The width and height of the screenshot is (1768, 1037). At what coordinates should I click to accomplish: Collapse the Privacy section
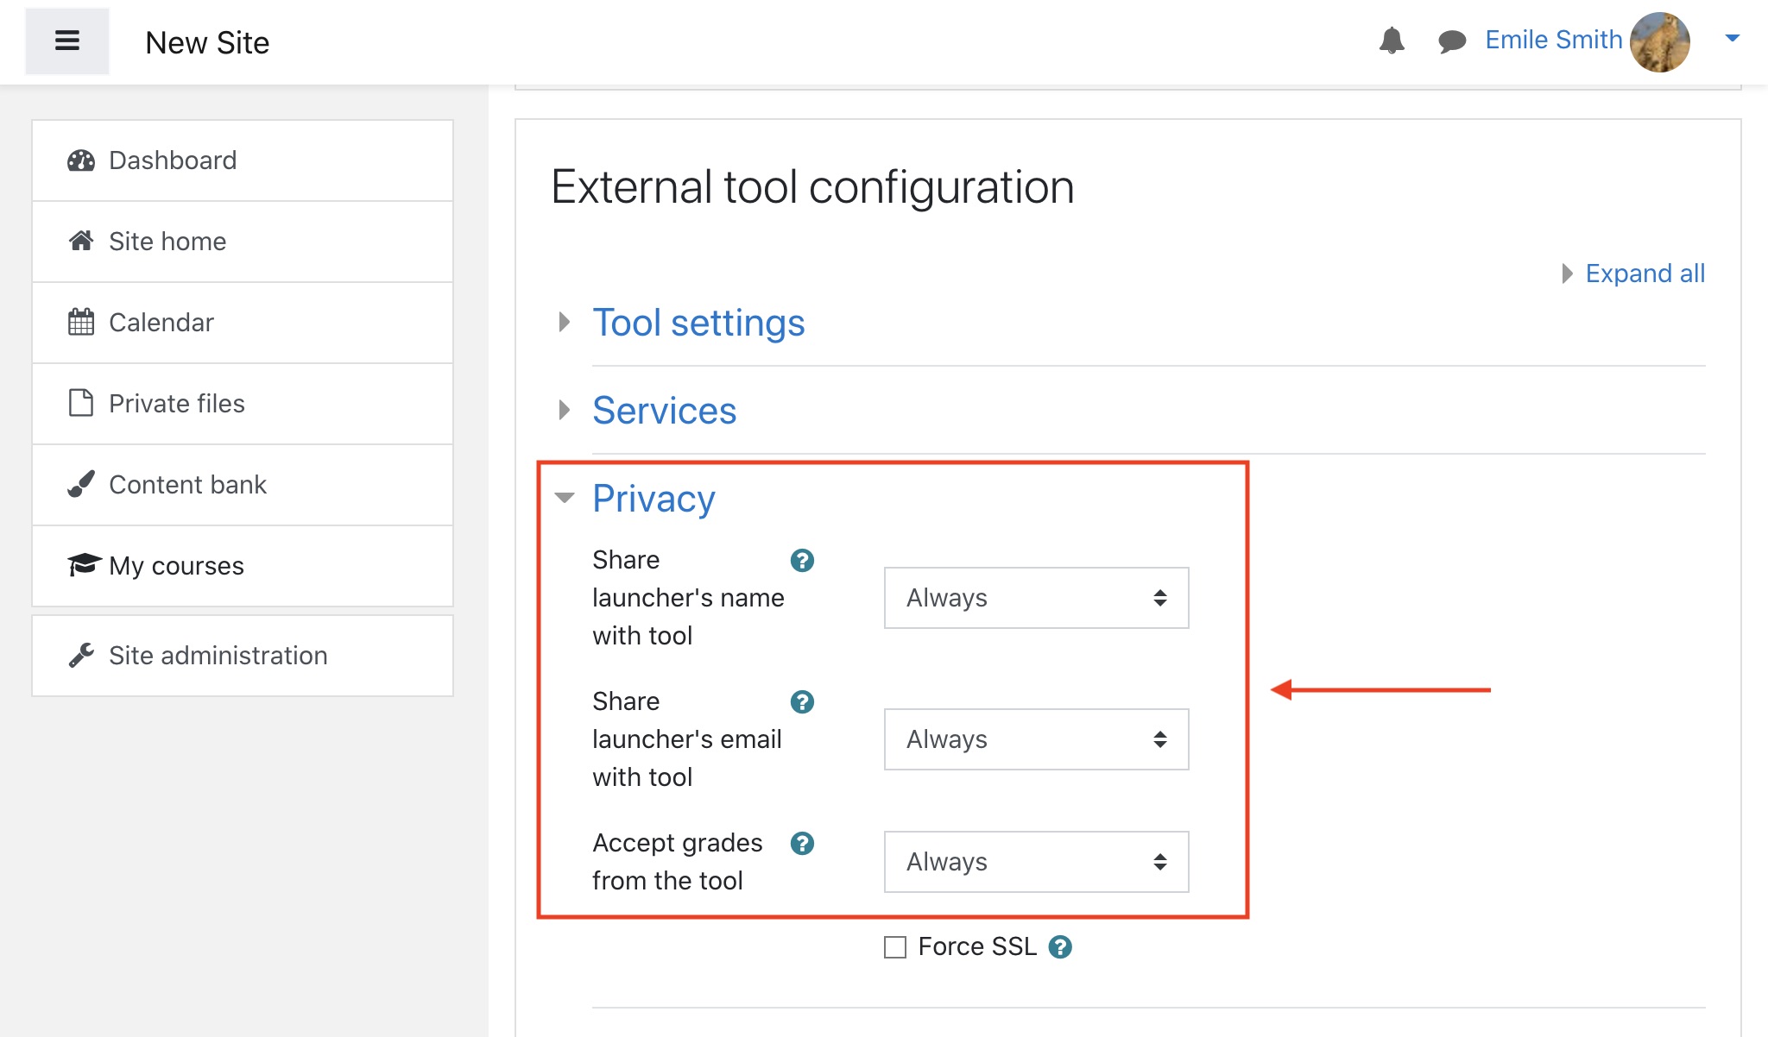(654, 499)
